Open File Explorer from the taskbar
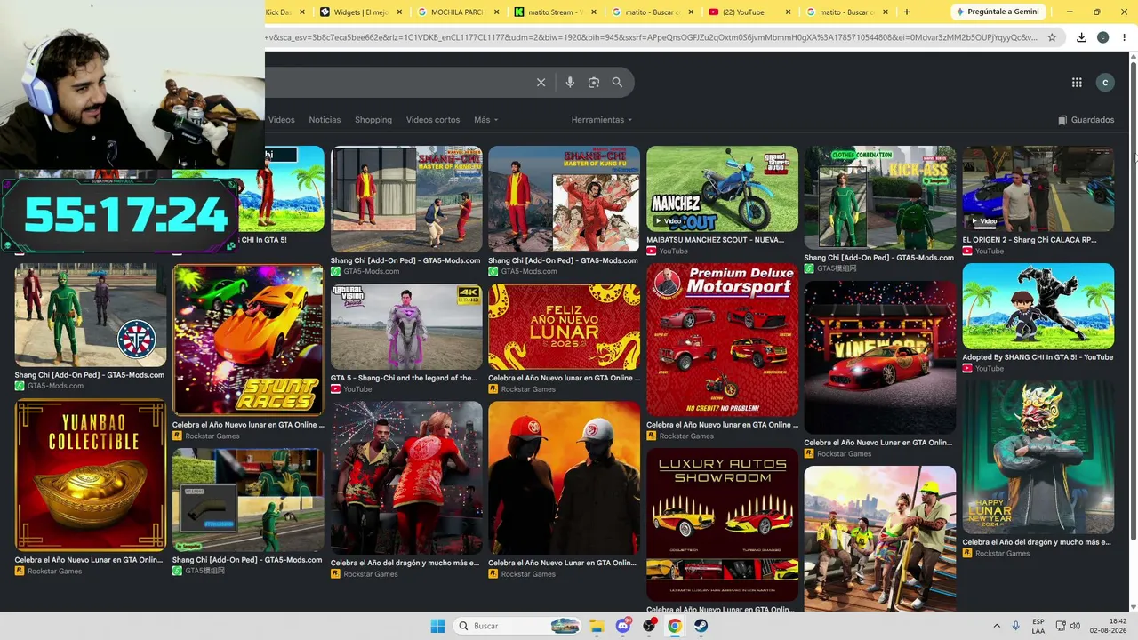Screen dimensions: 1138x640 point(597,626)
